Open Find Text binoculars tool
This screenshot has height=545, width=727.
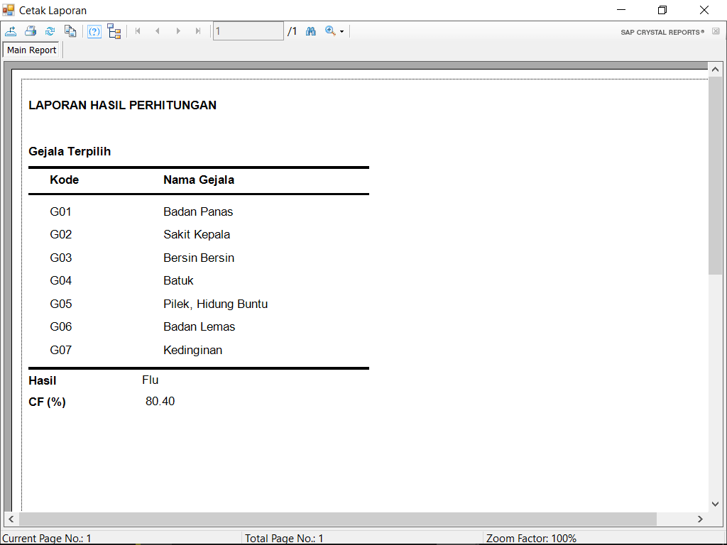click(310, 31)
